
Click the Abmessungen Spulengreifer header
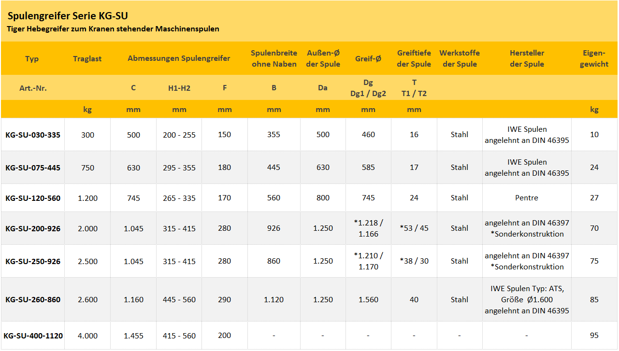179,58
